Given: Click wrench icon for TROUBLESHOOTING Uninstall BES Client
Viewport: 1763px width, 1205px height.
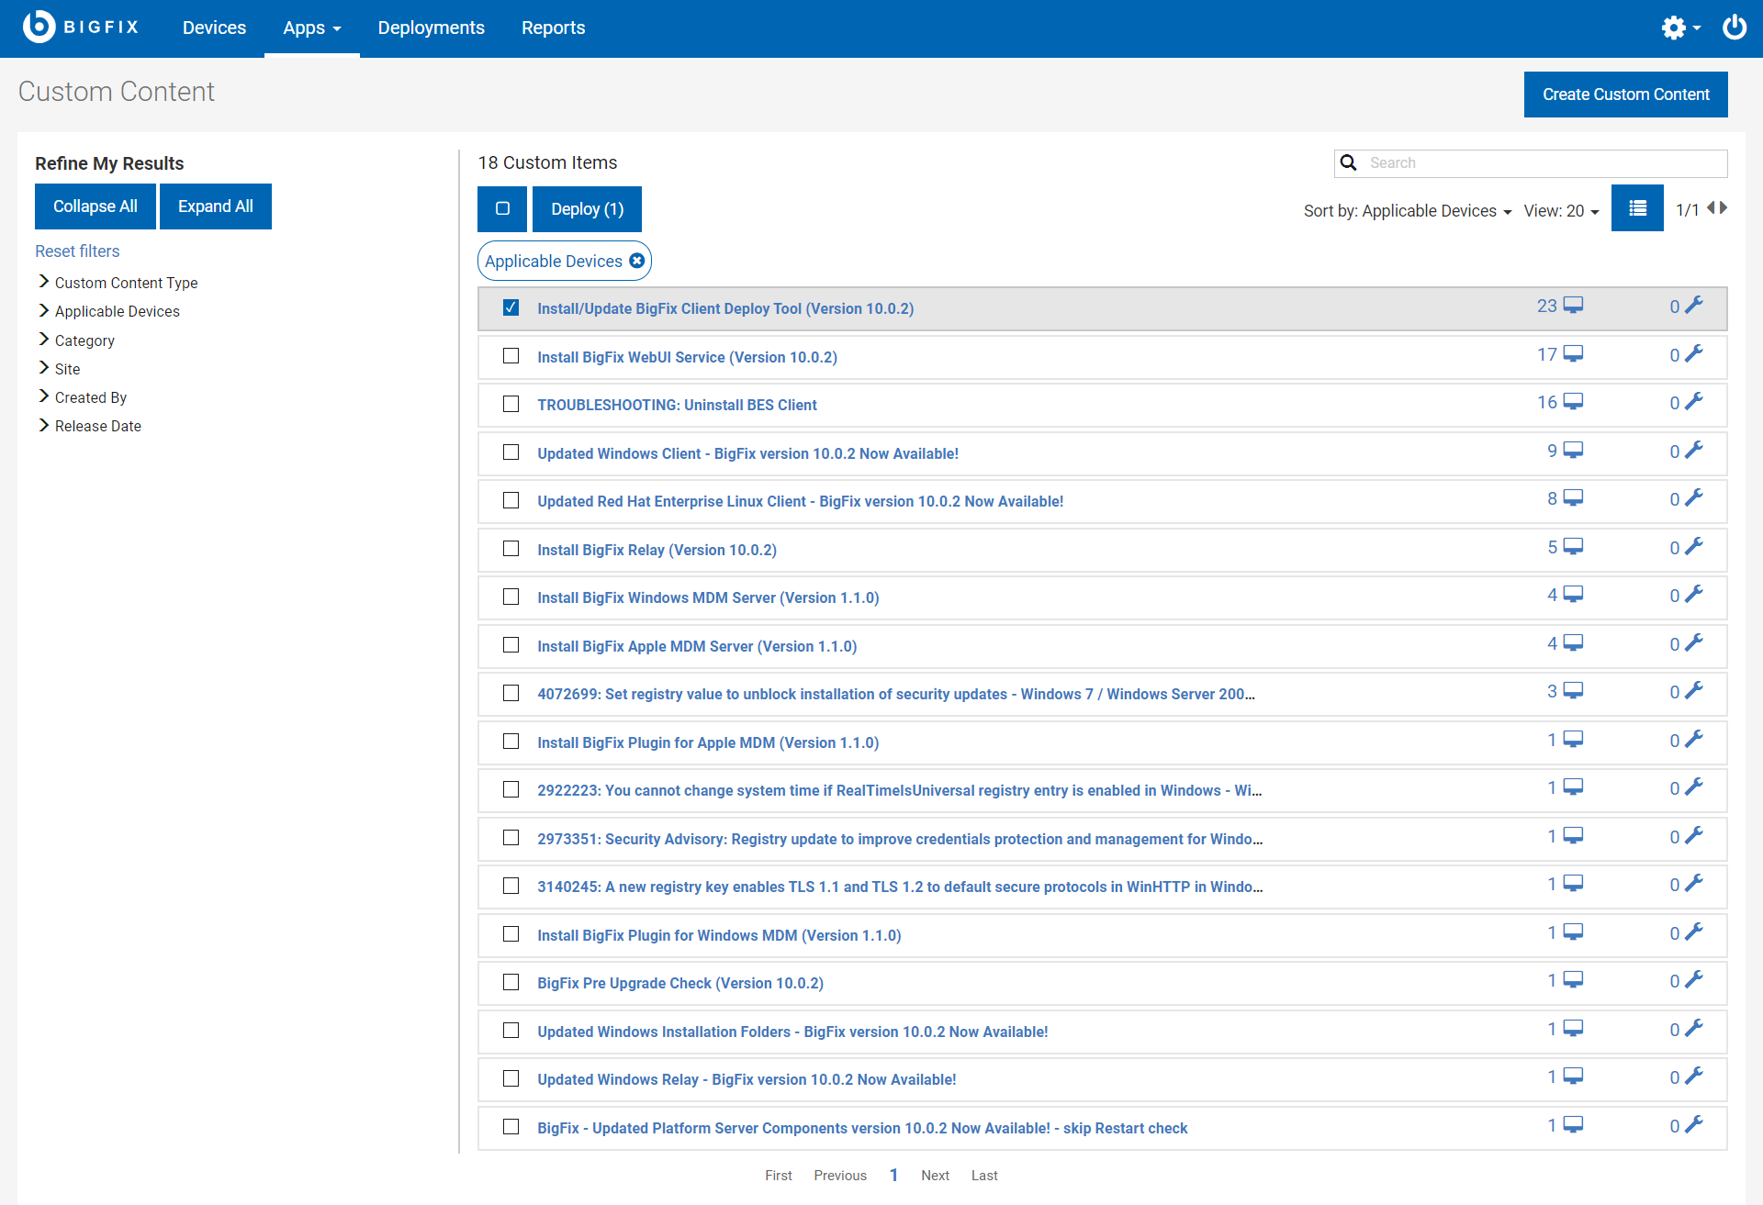Looking at the screenshot, I should (1694, 402).
